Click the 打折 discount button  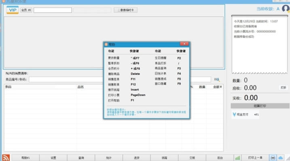pyautogui.click(x=284, y=87)
